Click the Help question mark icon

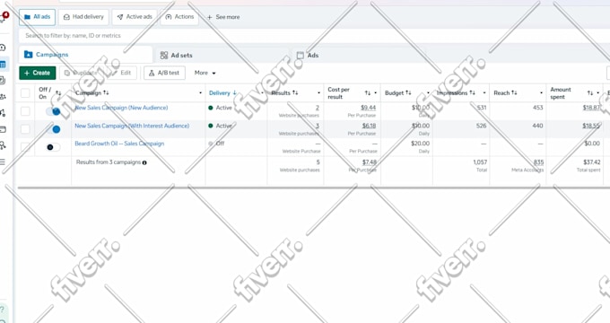3,310
